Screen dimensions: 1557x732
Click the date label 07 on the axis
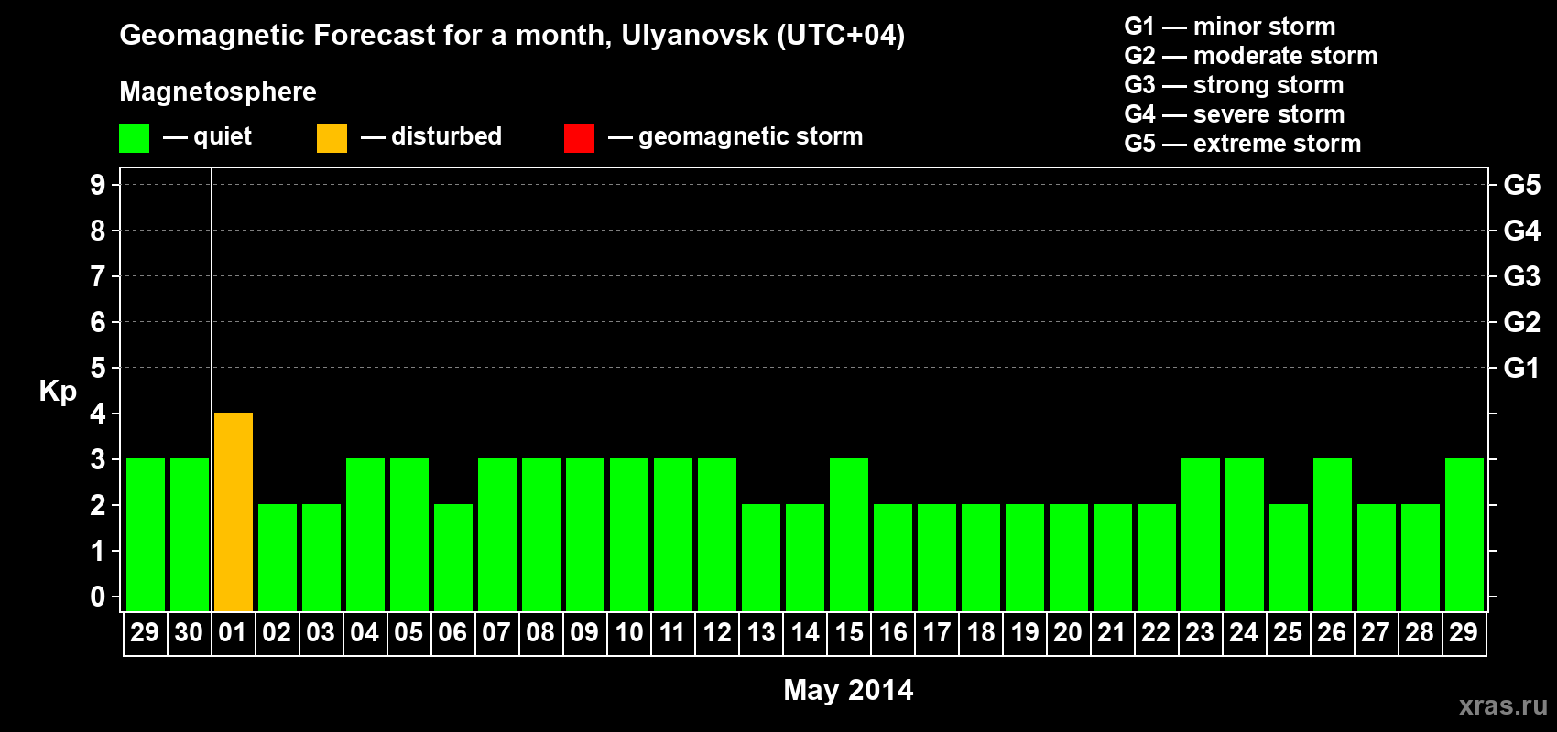[496, 633]
